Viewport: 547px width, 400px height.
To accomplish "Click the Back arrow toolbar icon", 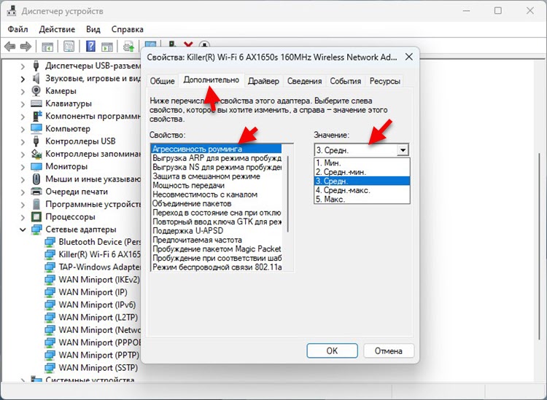I will 10,47.
